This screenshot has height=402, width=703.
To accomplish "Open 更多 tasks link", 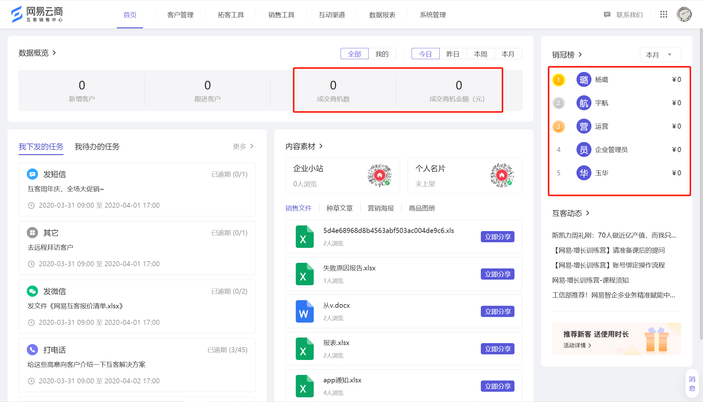I will point(243,146).
